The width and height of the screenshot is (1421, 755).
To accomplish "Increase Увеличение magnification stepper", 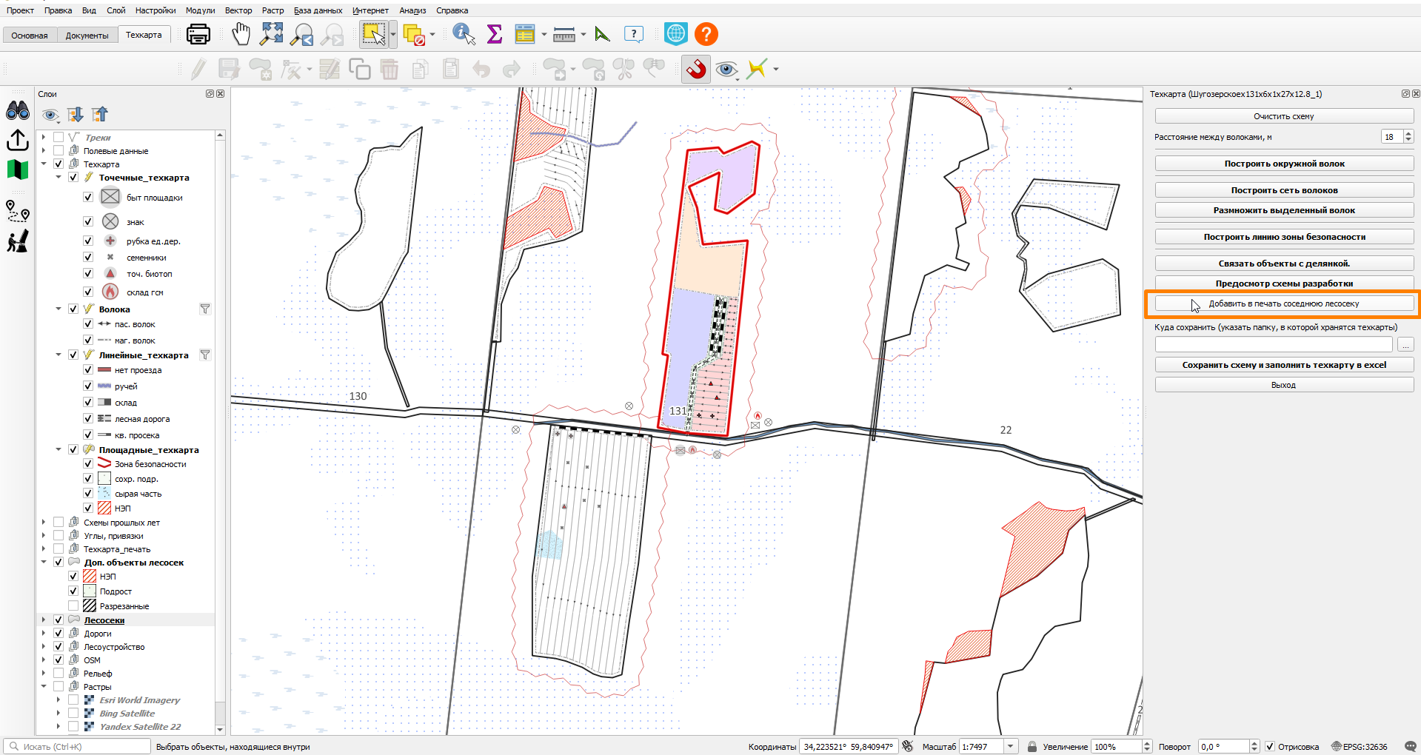I will tap(1147, 743).
